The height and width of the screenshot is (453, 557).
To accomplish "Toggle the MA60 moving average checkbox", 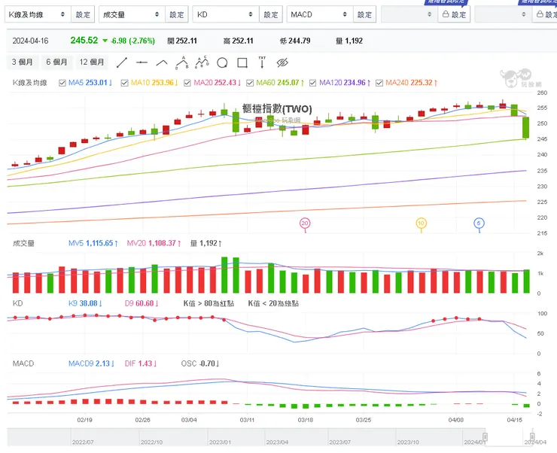I will click(x=250, y=83).
